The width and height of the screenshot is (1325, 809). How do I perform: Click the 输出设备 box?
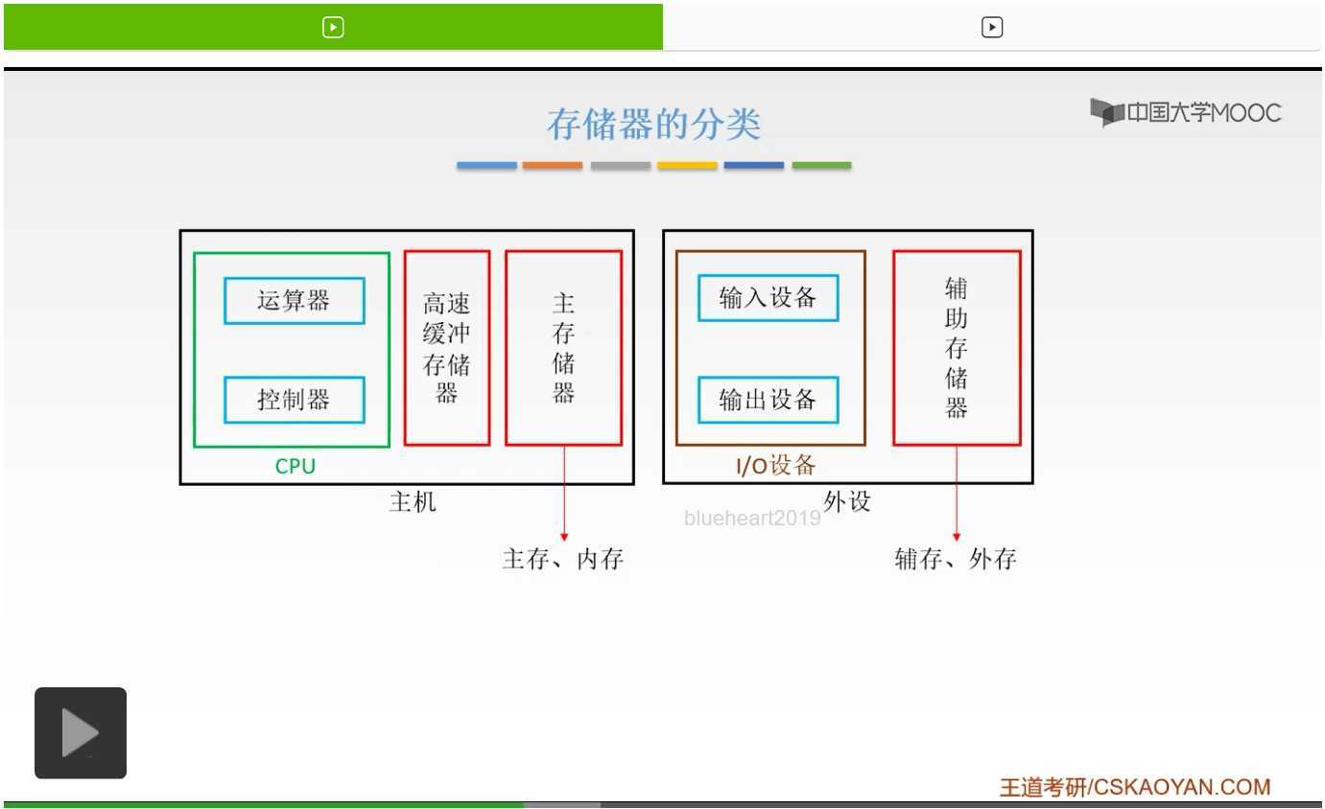tap(768, 400)
